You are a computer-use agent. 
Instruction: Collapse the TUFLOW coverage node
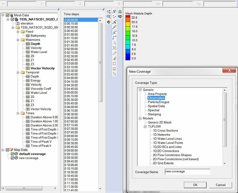(x=145, y=127)
